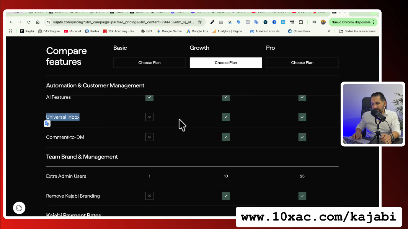Open the 10X Academy bookmark
The height and width of the screenshot is (229, 408).
coord(120,31)
